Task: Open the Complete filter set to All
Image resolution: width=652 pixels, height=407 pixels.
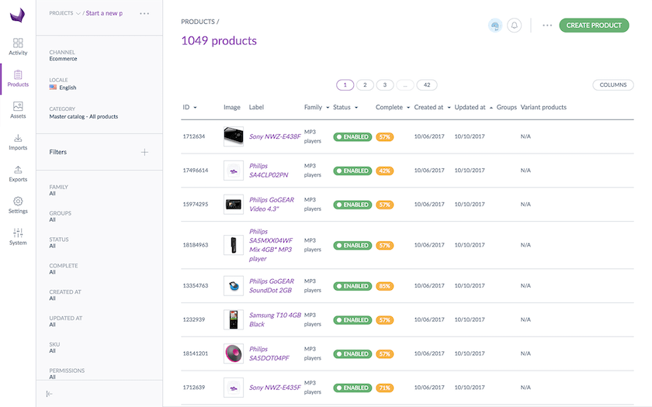Action: [64, 269]
